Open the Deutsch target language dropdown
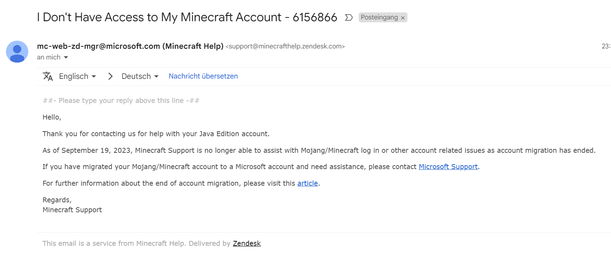Screen dimensions: 611x266 coord(140,76)
